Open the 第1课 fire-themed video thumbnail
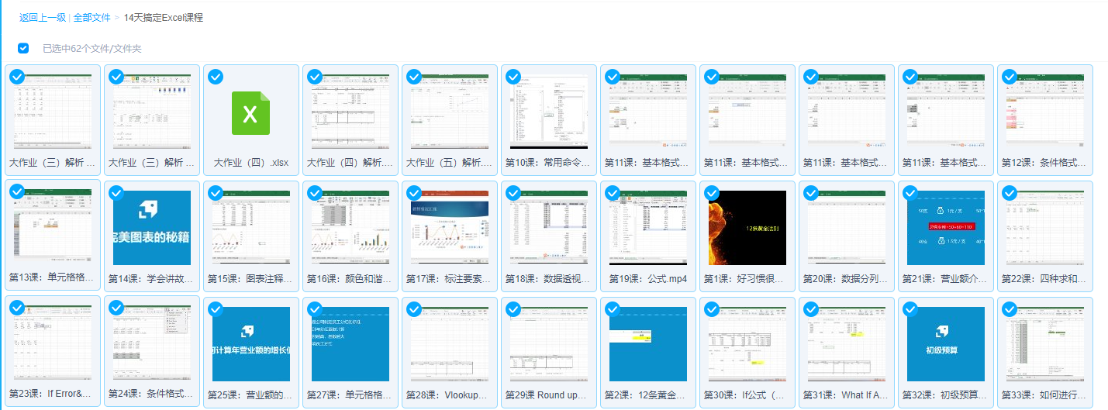Screen dimensions: 1108x410 tap(747, 228)
